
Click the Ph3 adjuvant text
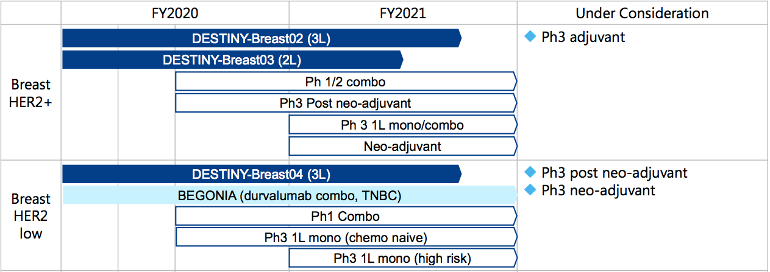point(583,37)
